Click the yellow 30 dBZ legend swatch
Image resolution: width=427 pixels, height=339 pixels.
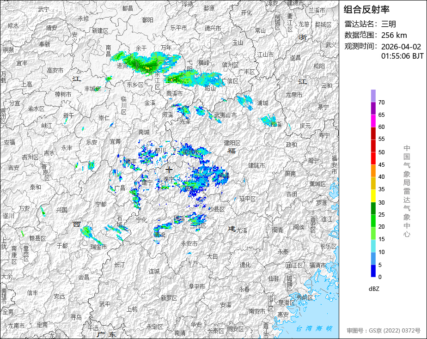tap(373, 196)
